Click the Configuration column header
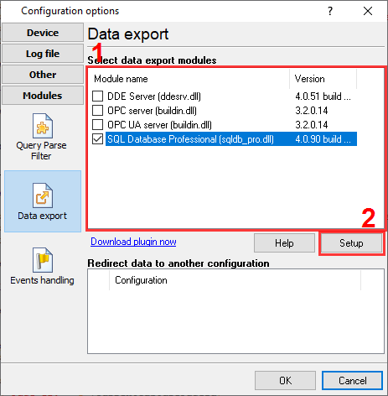This screenshot has height=396, width=388. 235,280
